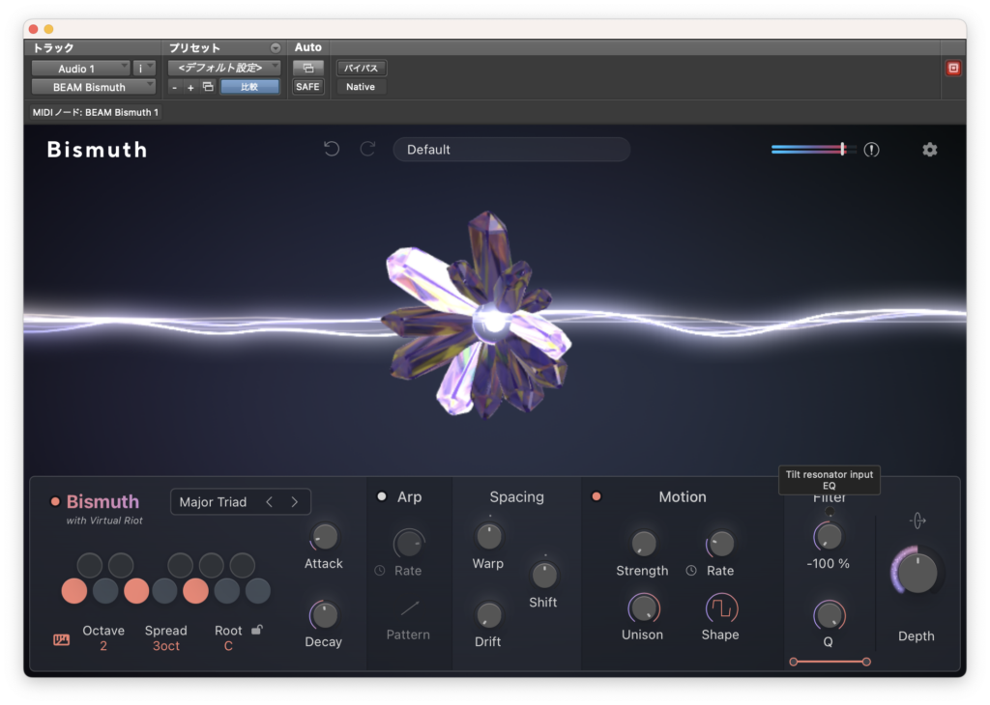Screen dimensions: 990x705
Task: Click the copy preset settings icon
Action: coord(208,86)
